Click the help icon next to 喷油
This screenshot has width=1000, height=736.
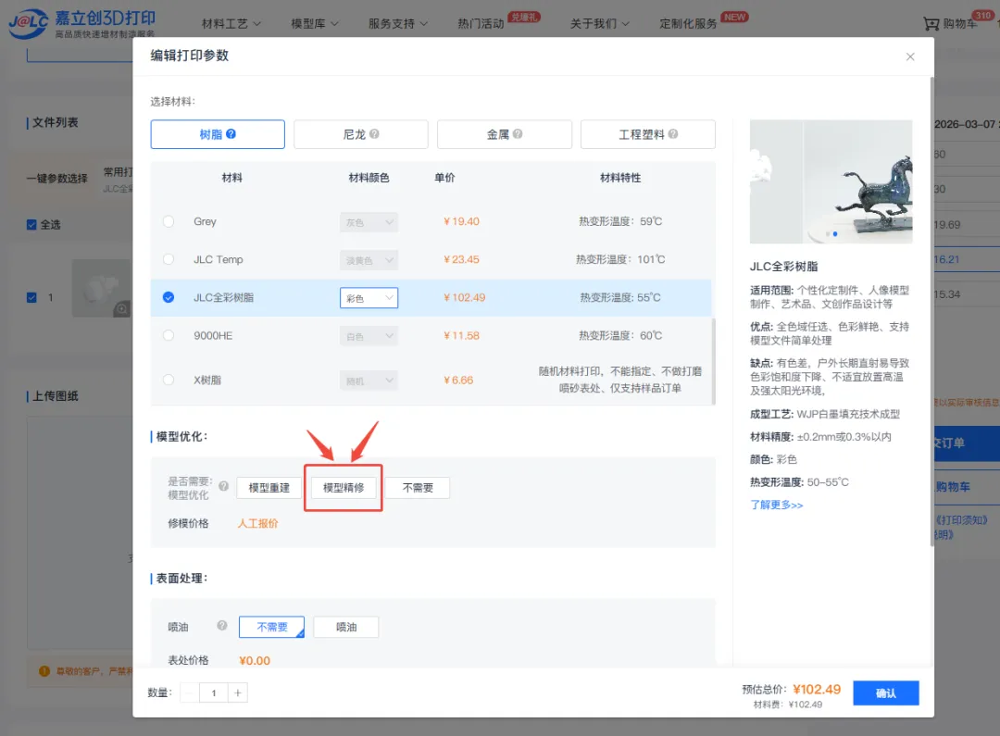[222, 626]
